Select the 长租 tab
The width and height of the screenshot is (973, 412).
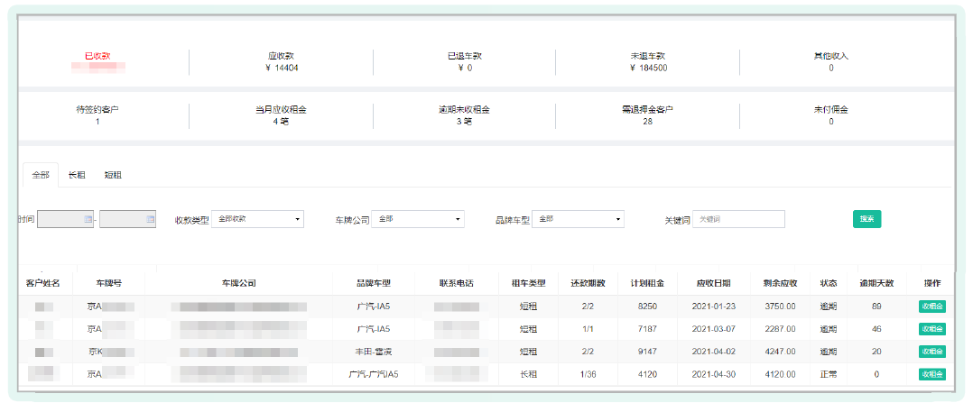(x=78, y=175)
